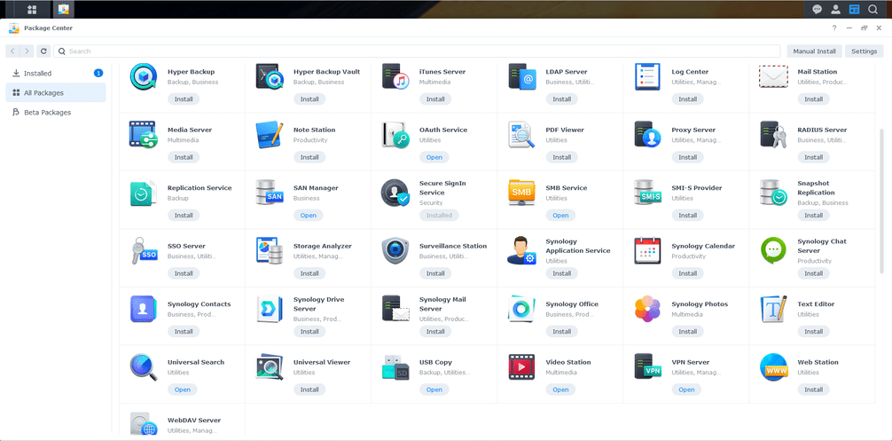Click the Synology Drive Server icon
The width and height of the screenshot is (892, 441).
[269, 309]
